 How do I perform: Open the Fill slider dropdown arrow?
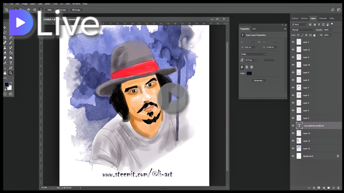(x=331, y=35)
